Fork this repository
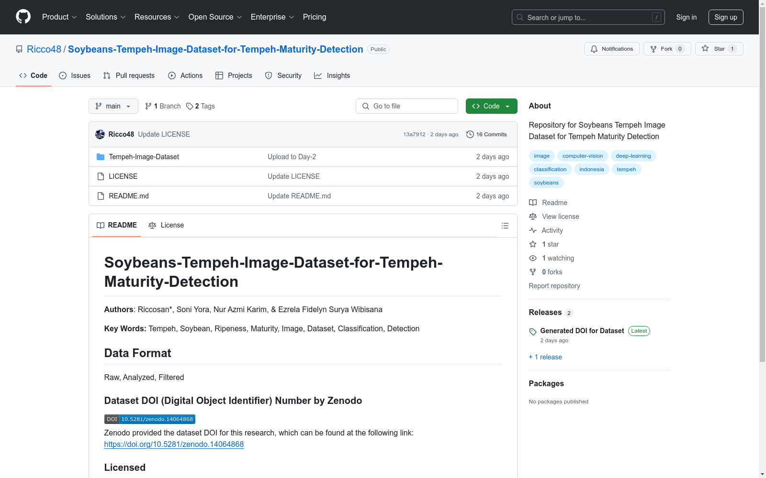The image size is (766, 478). [667, 49]
